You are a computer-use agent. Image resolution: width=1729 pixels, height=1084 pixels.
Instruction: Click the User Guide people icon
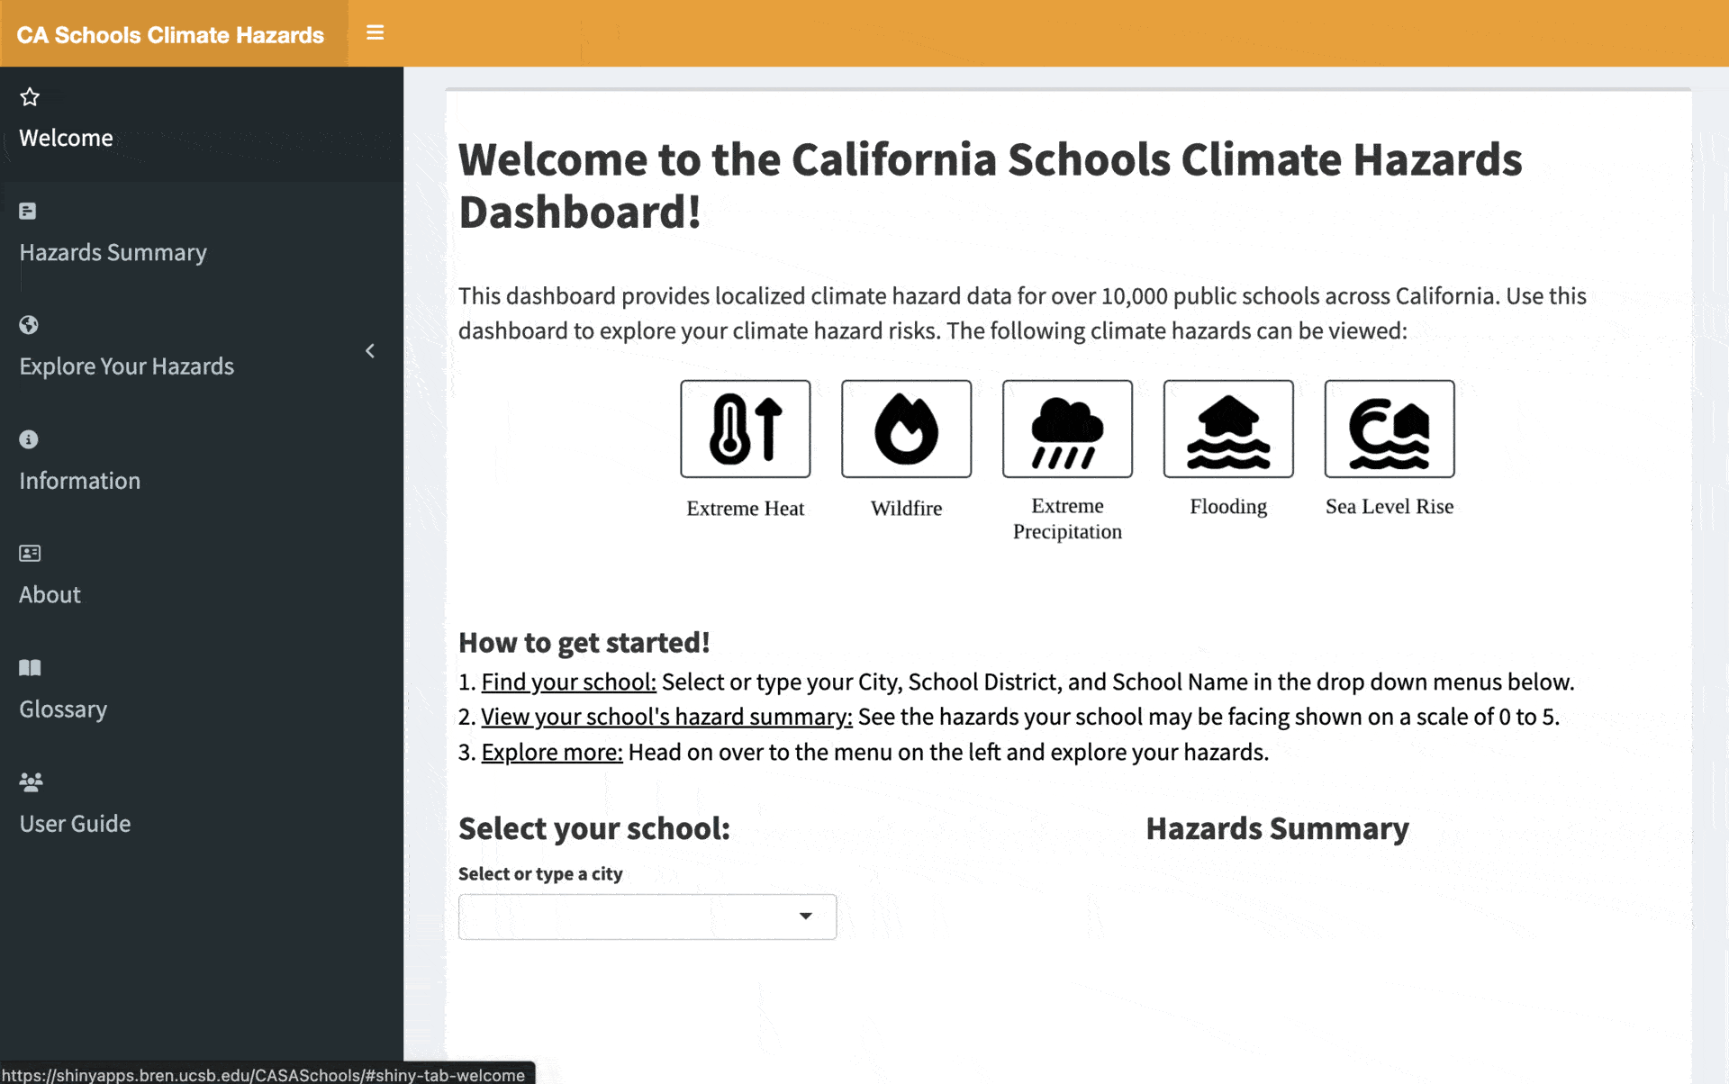[32, 781]
